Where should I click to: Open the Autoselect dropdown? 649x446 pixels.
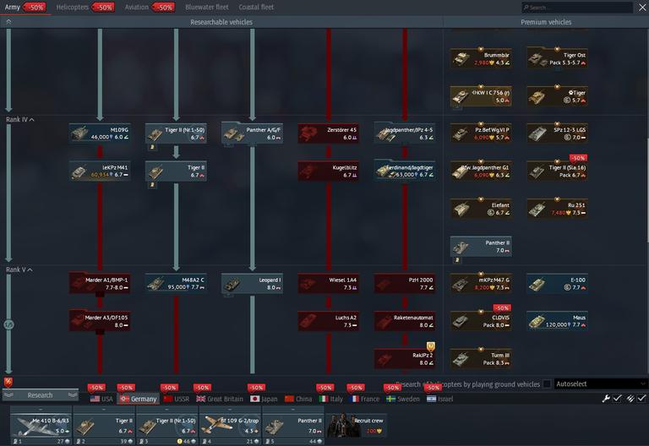click(x=600, y=384)
